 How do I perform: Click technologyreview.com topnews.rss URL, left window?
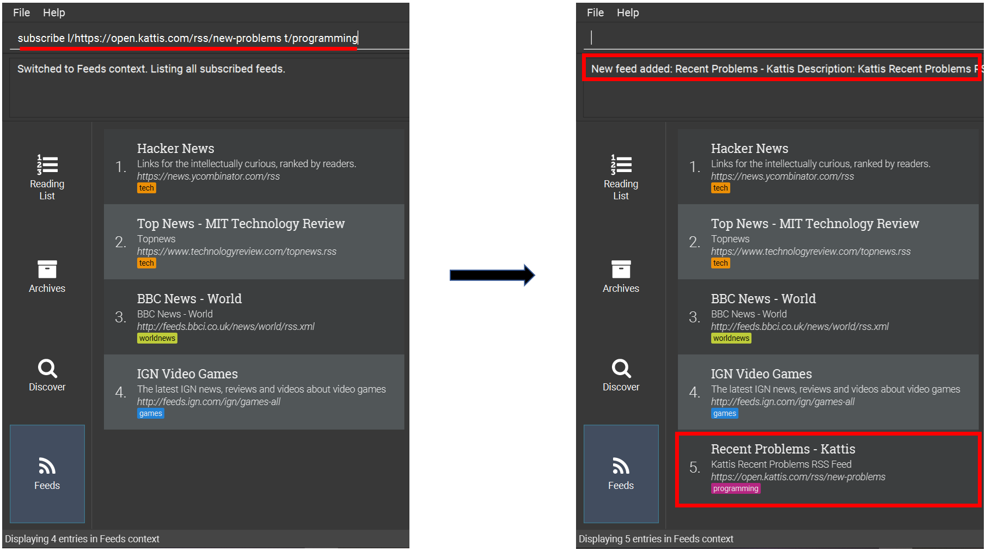(x=237, y=251)
